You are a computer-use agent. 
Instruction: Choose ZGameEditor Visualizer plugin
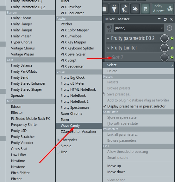click(79, 132)
